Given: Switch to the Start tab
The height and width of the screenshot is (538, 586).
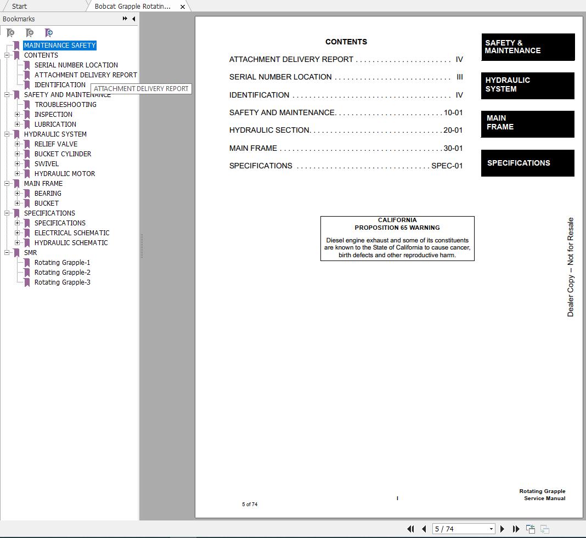Looking at the screenshot, I should [19, 7].
